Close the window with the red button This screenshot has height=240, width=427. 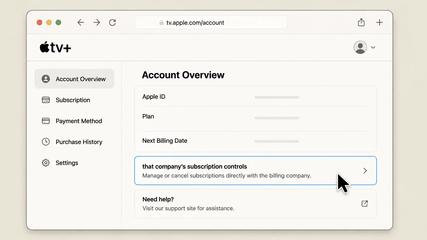click(x=39, y=22)
